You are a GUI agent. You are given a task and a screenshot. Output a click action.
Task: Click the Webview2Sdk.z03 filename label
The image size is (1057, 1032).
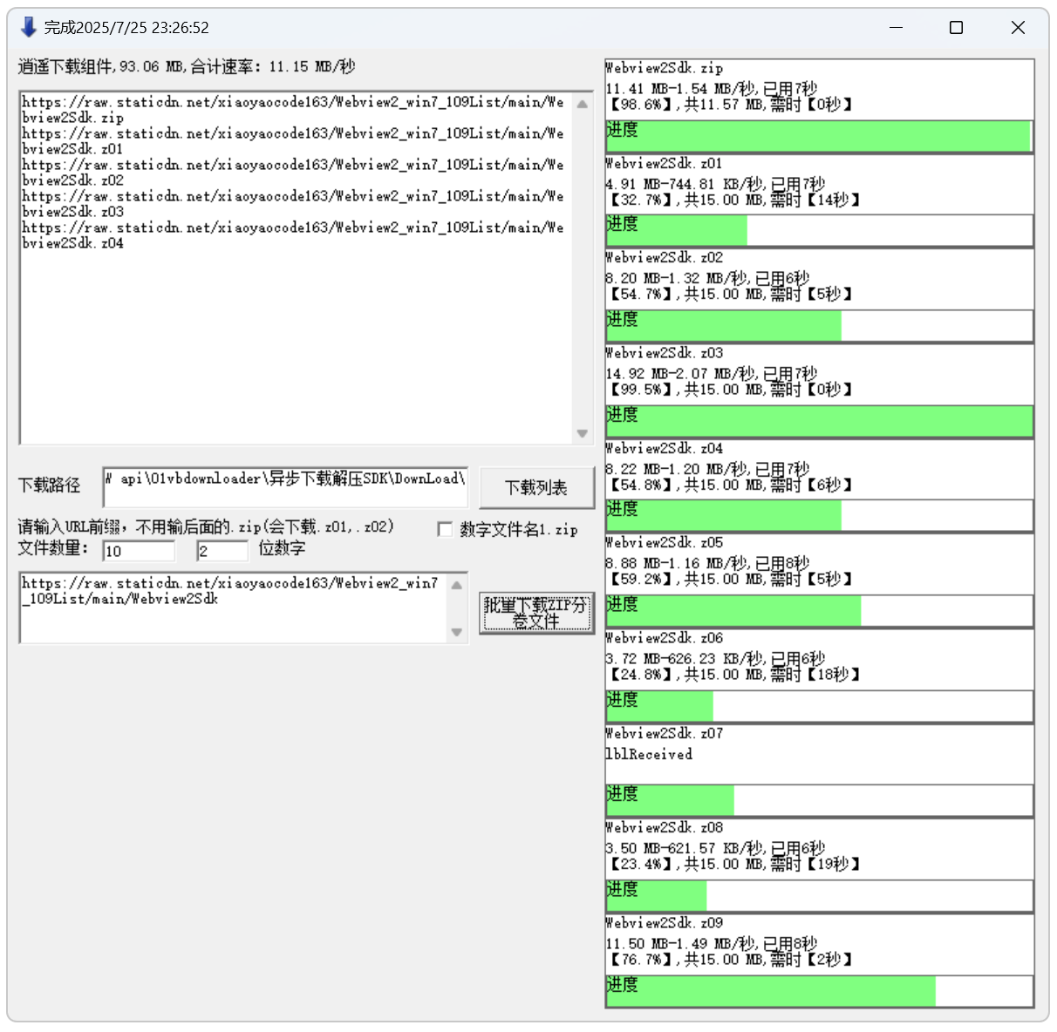(665, 353)
